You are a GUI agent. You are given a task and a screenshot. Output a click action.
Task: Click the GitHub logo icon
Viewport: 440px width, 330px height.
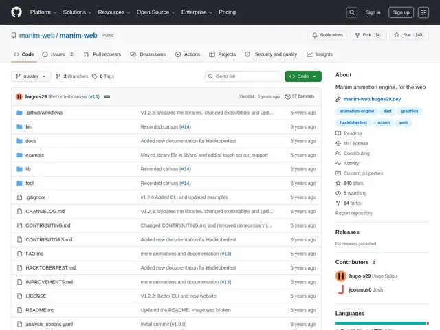point(16,12)
